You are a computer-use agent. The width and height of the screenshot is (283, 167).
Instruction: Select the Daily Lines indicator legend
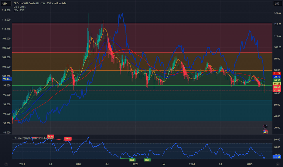click(x=20, y=7)
